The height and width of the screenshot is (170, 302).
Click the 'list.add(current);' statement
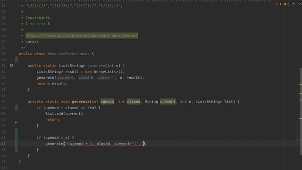click(x=65, y=113)
